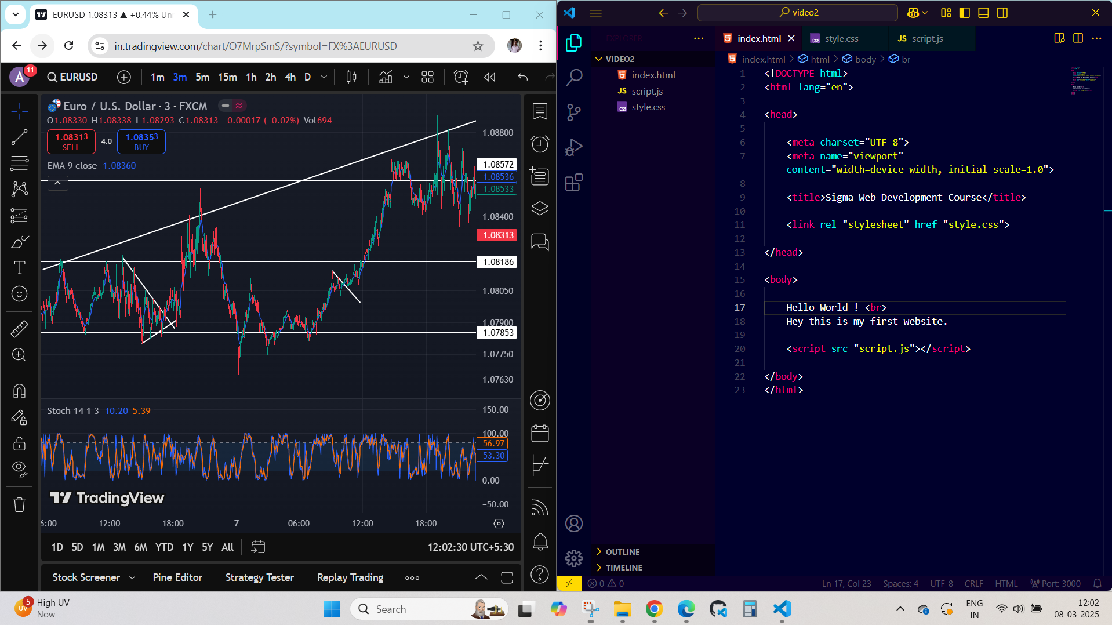Toggle magnet mode in drawing toolbar

click(19, 391)
